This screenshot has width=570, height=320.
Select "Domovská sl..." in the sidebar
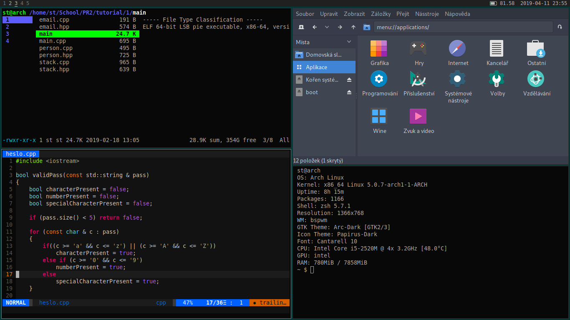(x=323, y=54)
